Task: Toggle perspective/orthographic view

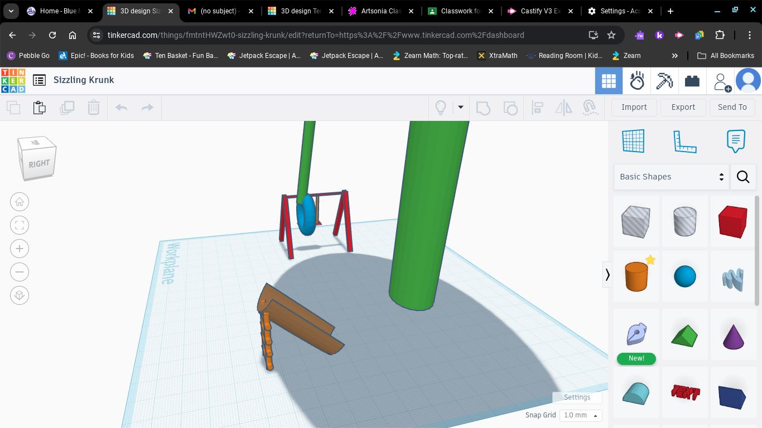Action: coord(20,295)
